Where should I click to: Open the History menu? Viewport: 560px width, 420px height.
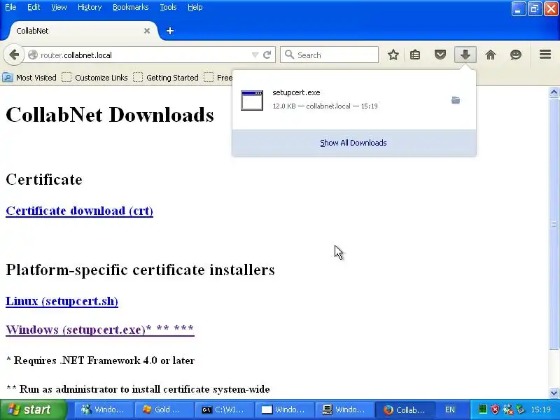[x=90, y=7]
